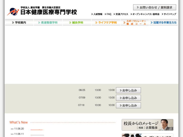This screenshot has width=183, height=137.
Task: Open お問い合わせ / 資料請求 button
Action: click(155, 7)
